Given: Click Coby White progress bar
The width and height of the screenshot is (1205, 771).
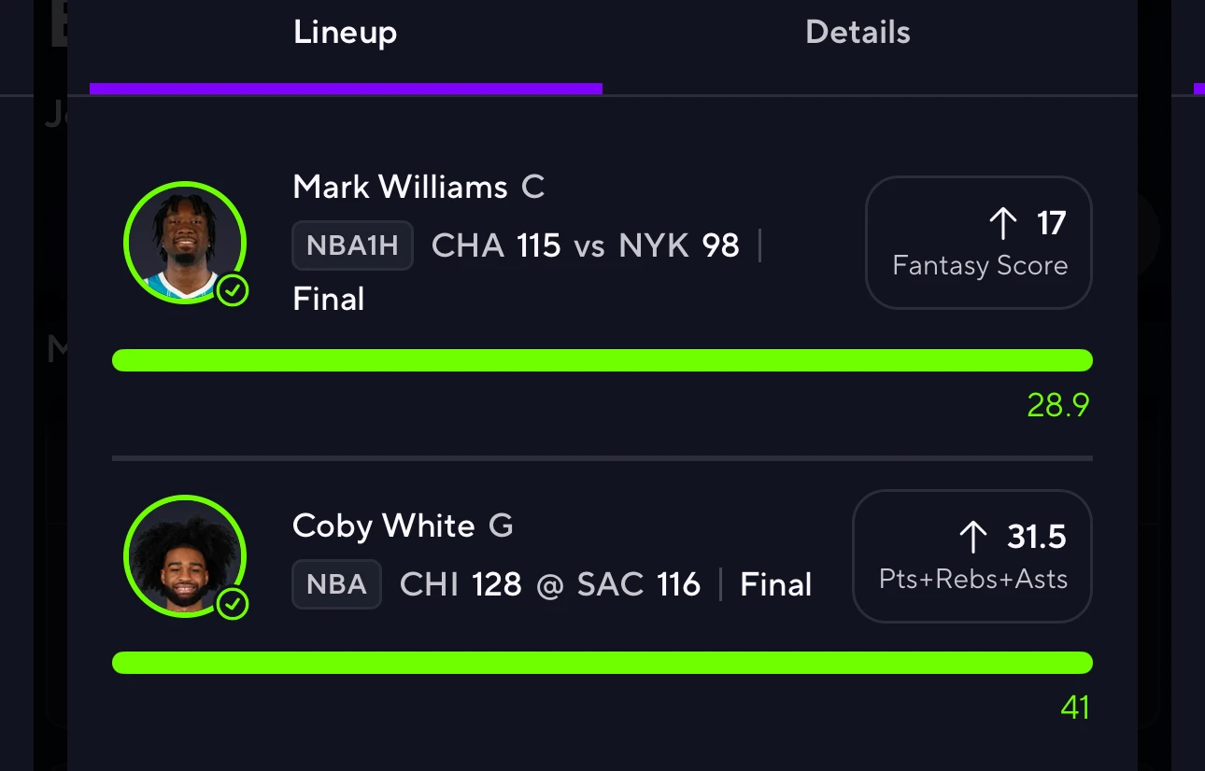Looking at the screenshot, I should click(602, 663).
